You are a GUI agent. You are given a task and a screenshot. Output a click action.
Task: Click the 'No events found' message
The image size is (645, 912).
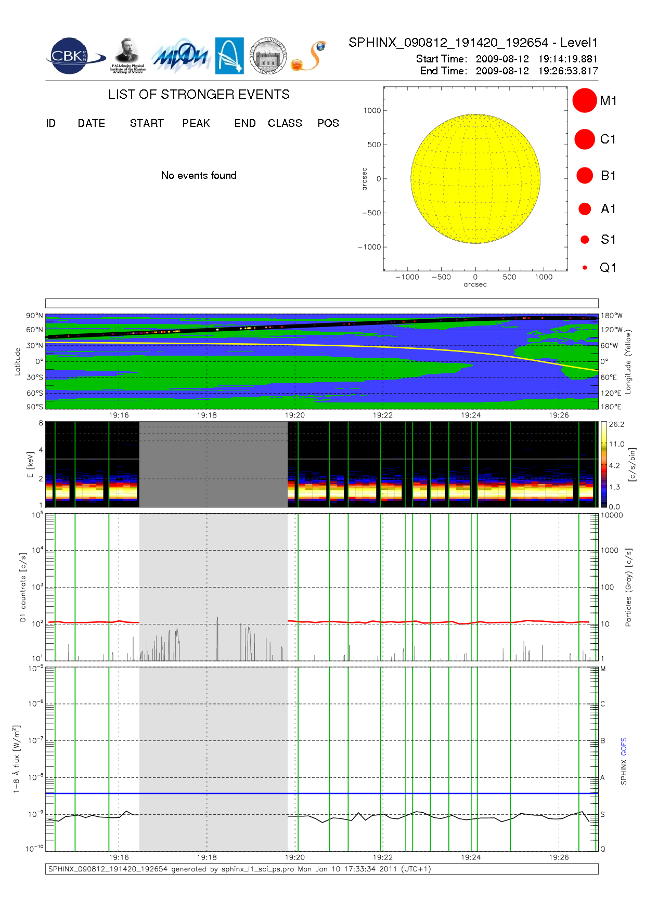pyautogui.click(x=199, y=176)
